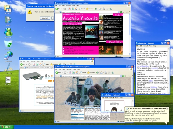
Task: Open the Site Map desktop icon
Action: click(x=8, y=10)
